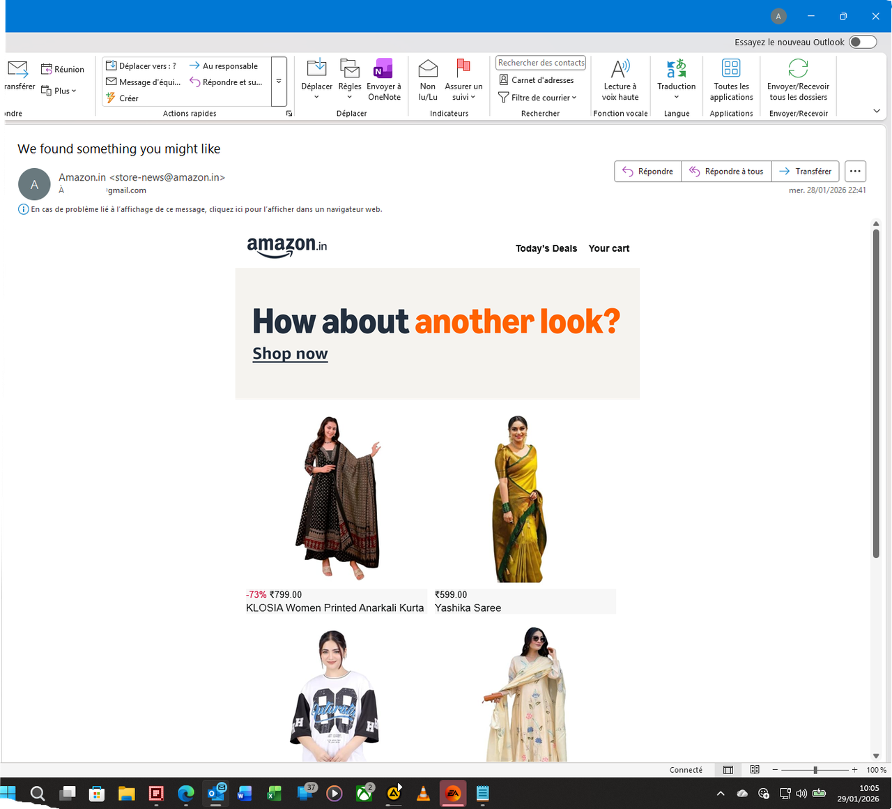Screen dimensions: 892x809
Task: Collapse the ribbon with the chevron
Action: pos(876,110)
